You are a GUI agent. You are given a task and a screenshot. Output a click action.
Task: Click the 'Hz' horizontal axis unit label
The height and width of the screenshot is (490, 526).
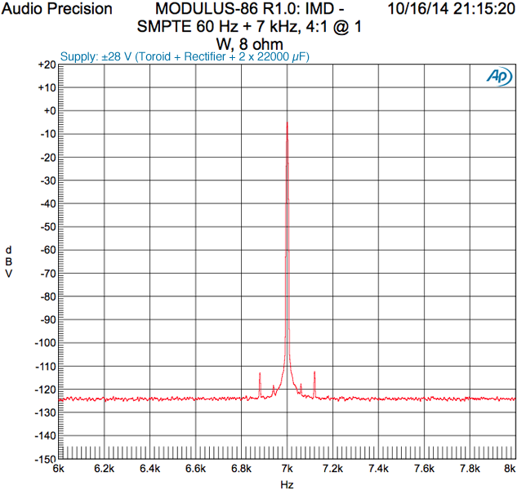point(288,484)
